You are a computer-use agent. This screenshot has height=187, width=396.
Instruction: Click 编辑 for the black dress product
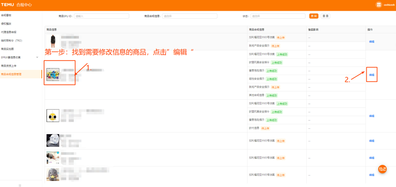point(372,42)
